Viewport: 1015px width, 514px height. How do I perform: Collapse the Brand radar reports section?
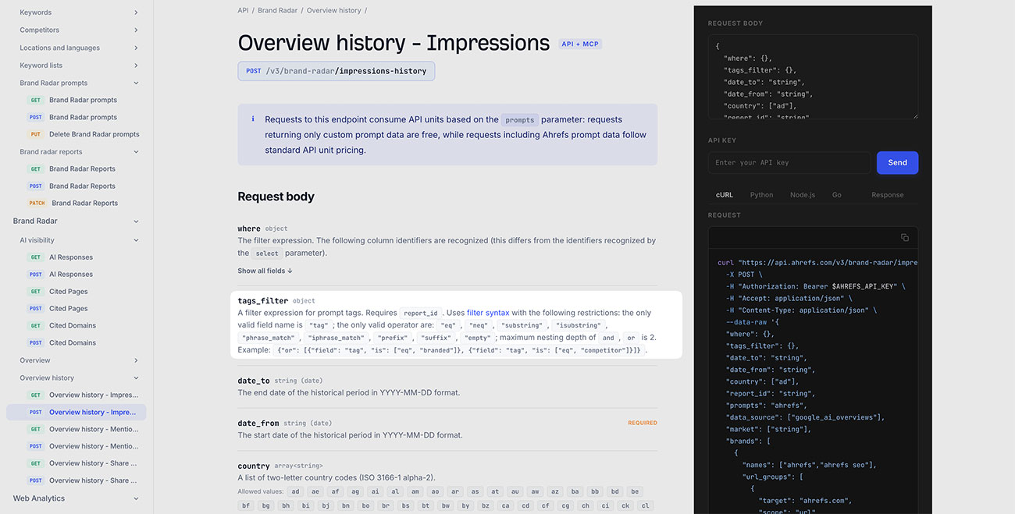click(x=136, y=152)
